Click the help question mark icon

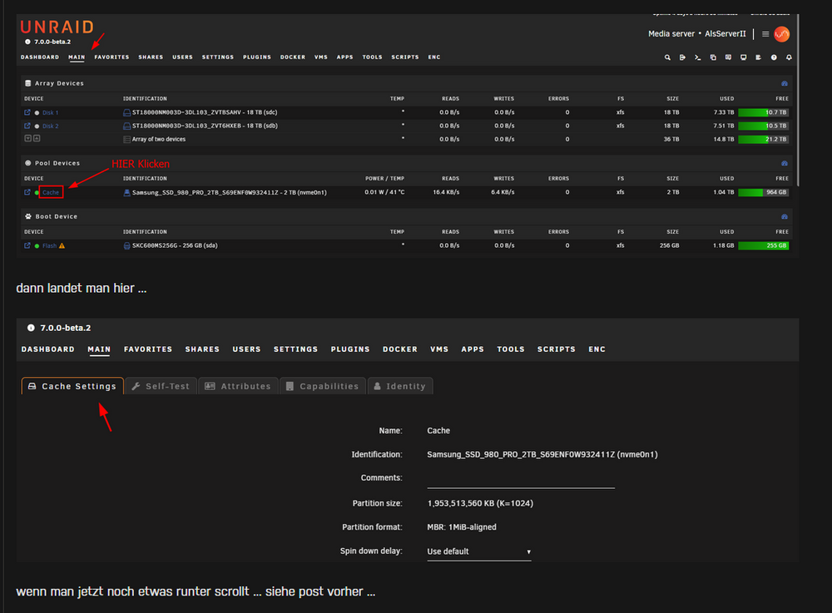pos(774,57)
